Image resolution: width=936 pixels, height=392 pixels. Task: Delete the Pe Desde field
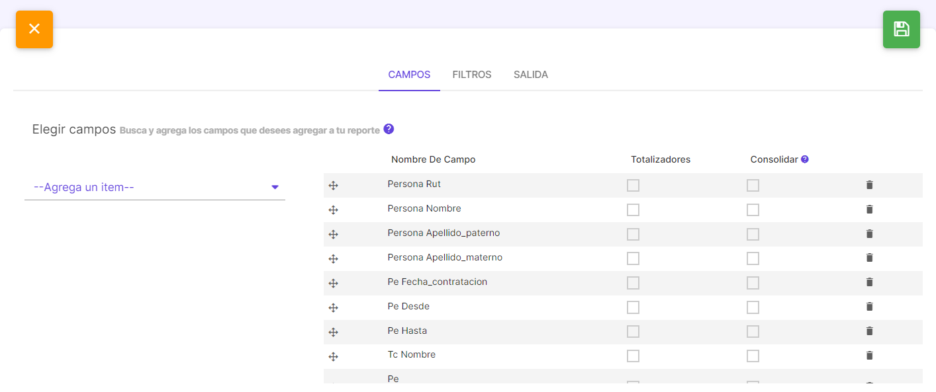pyautogui.click(x=870, y=307)
